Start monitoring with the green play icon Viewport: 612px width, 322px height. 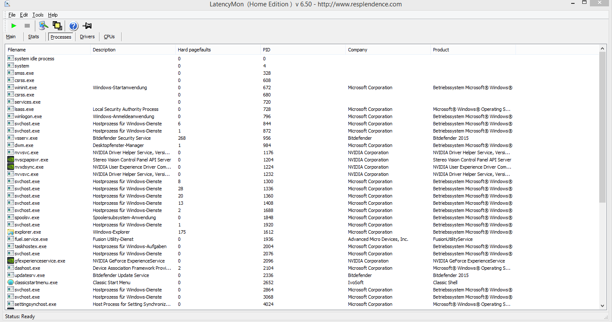point(14,26)
